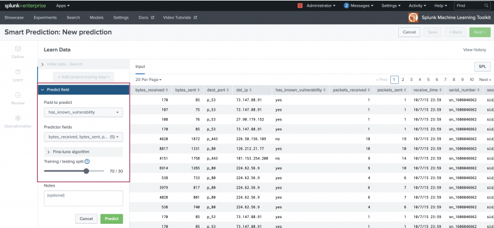Click the Splunk enterprise logo

(25, 6)
